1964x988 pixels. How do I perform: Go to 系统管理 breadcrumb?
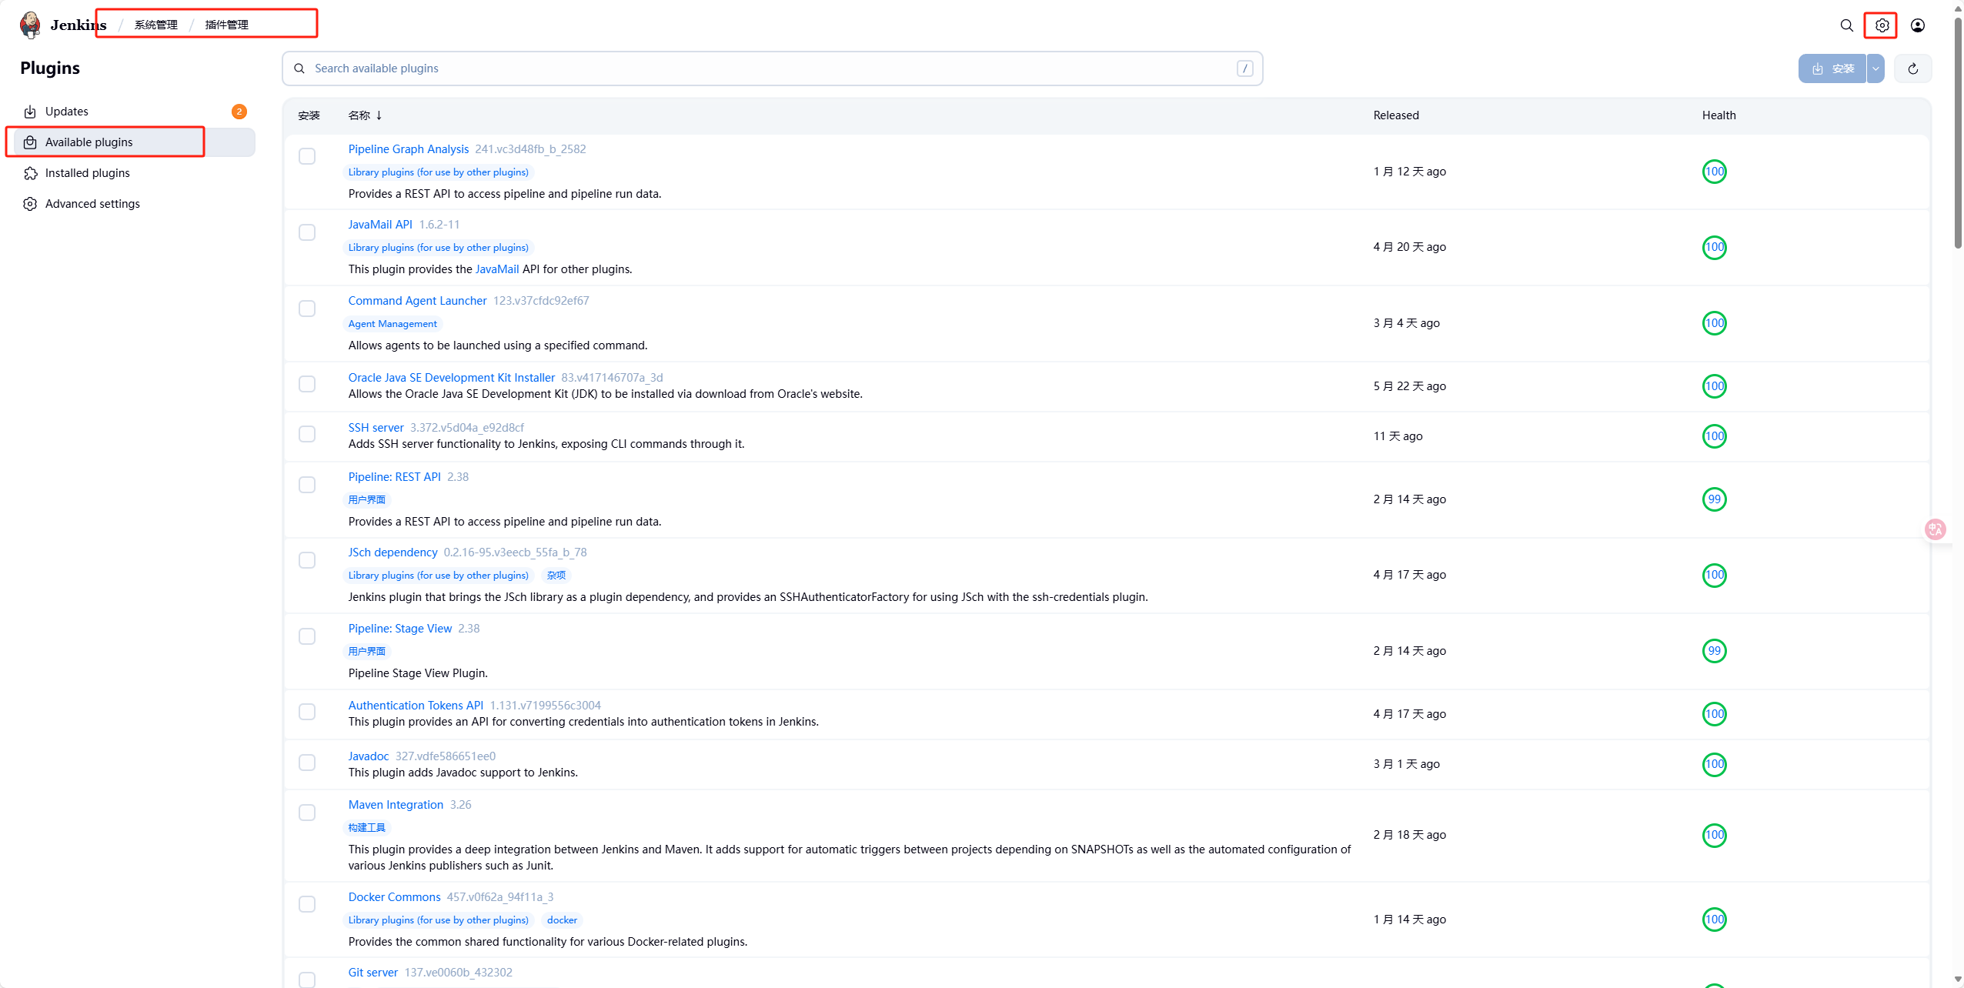click(x=155, y=25)
